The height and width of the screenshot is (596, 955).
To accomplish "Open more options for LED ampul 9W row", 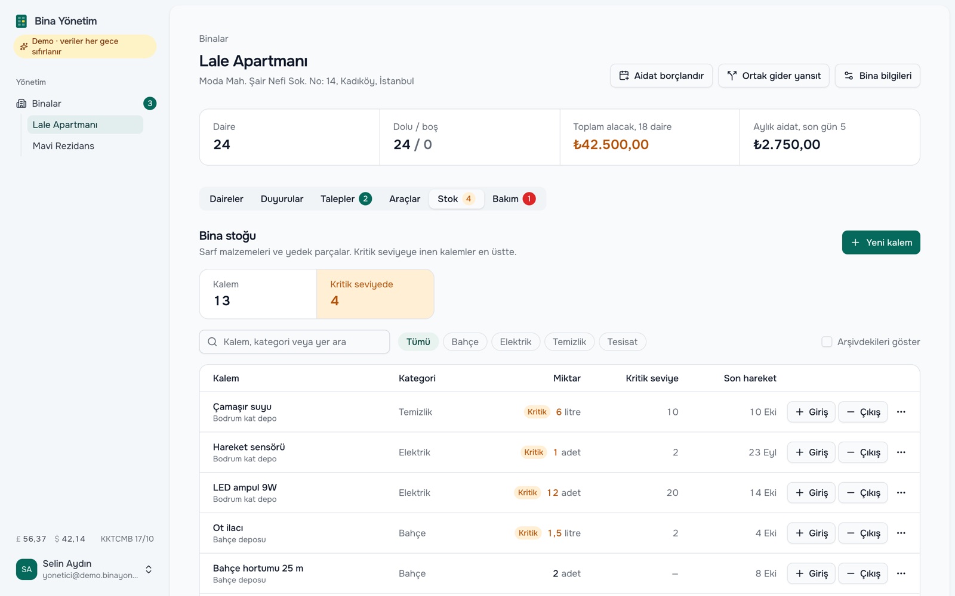I will [x=901, y=493].
